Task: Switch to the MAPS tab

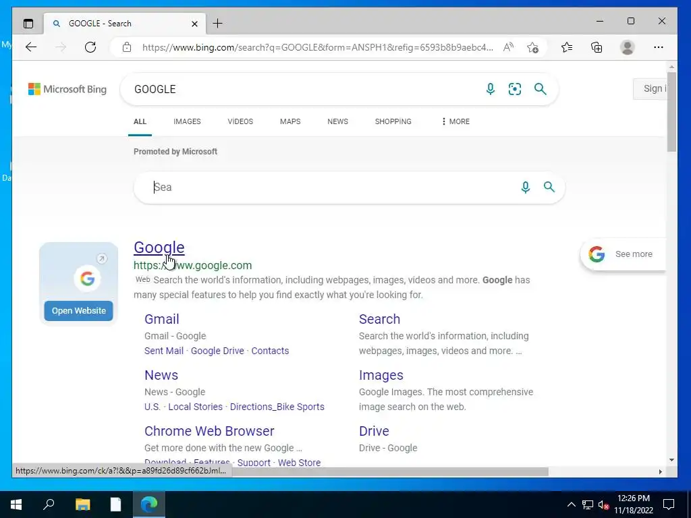Action: coord(290,121)
